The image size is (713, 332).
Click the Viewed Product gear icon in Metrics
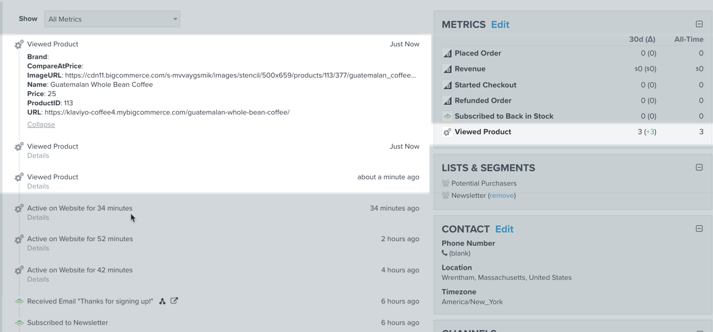447,132
